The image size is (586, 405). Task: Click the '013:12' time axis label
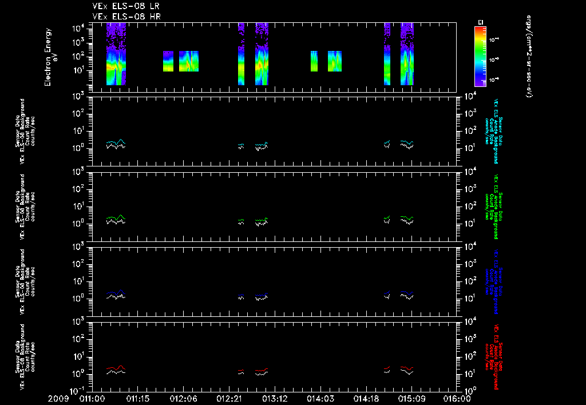(x=275, y=399)
